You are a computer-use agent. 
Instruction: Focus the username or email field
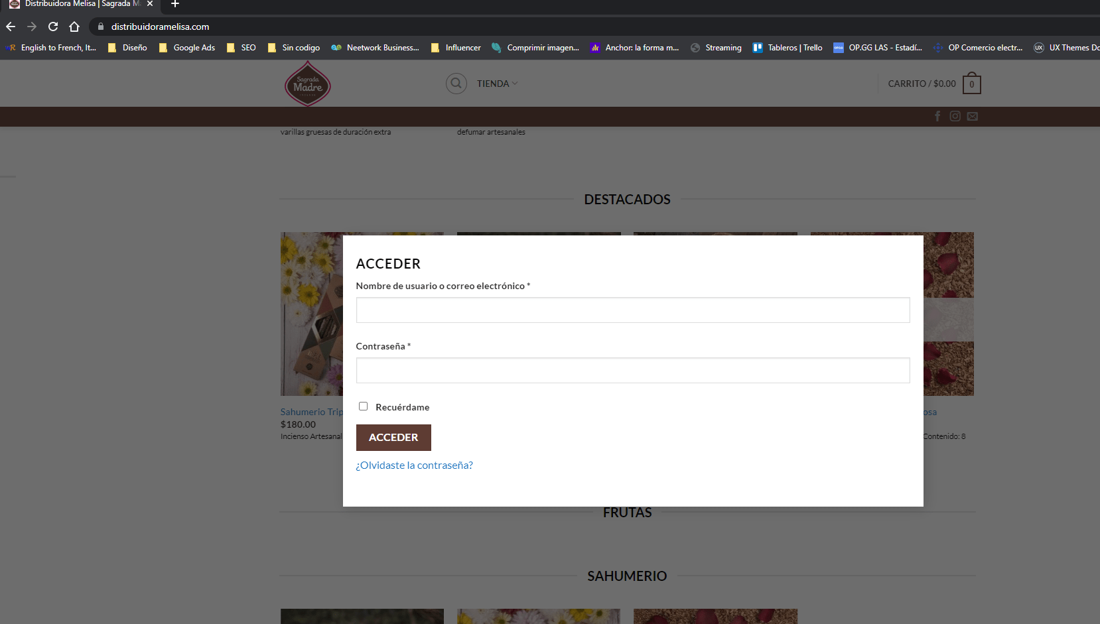tap(633, 310)
